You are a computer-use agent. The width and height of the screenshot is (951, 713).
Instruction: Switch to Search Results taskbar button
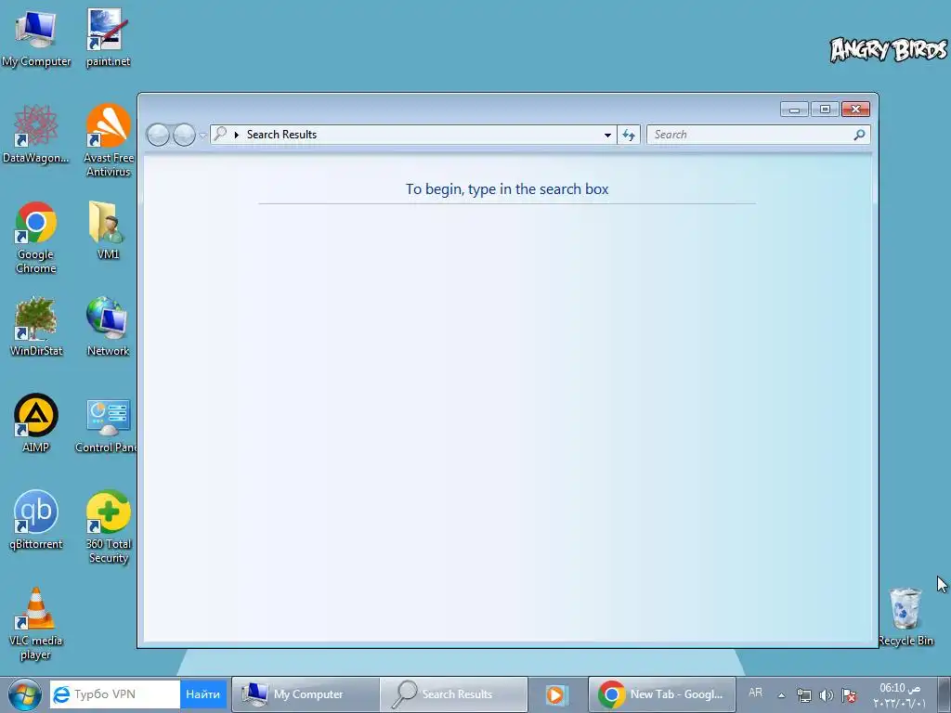pyautogui.click(x=453, y=694)
